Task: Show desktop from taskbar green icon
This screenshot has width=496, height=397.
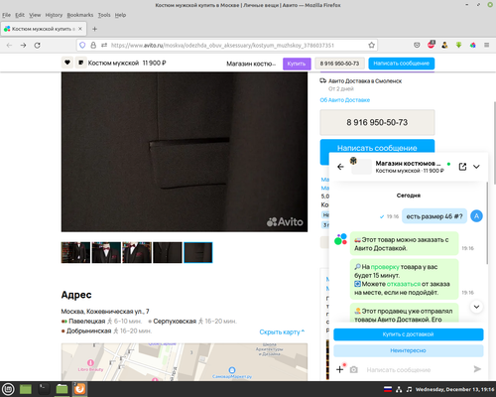Action: click(x=26, y=389)
